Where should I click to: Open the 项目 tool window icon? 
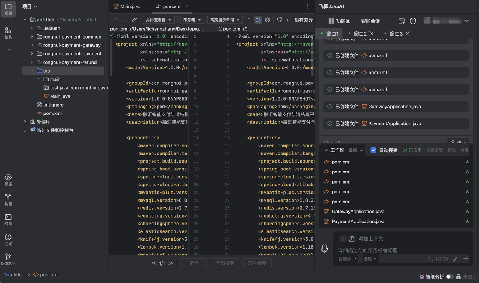(x=8, y=9)
